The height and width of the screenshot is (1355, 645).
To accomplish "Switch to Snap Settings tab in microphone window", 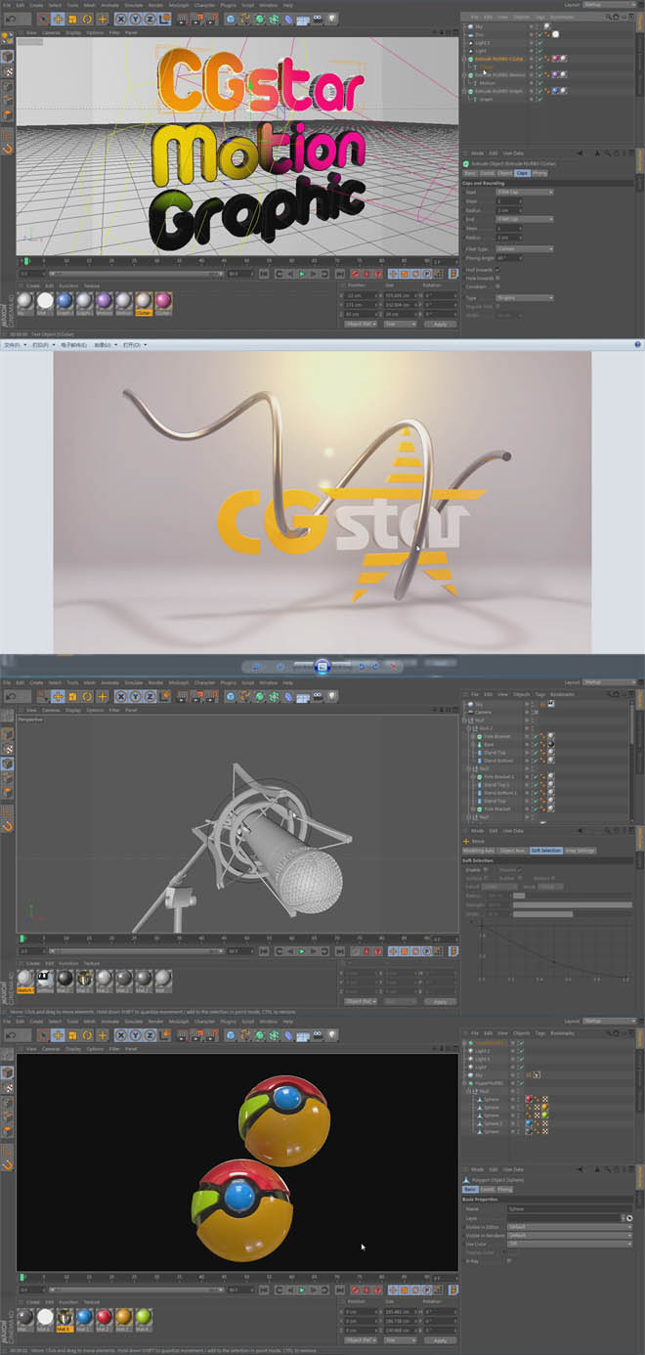I will point(580,851).
